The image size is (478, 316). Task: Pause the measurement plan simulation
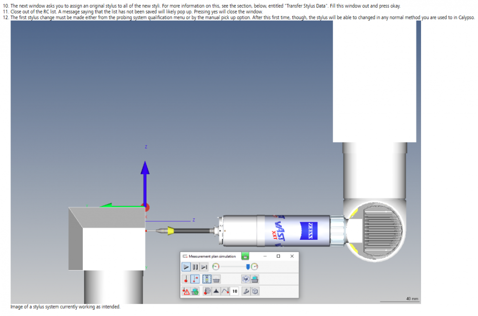click(196, 267)
